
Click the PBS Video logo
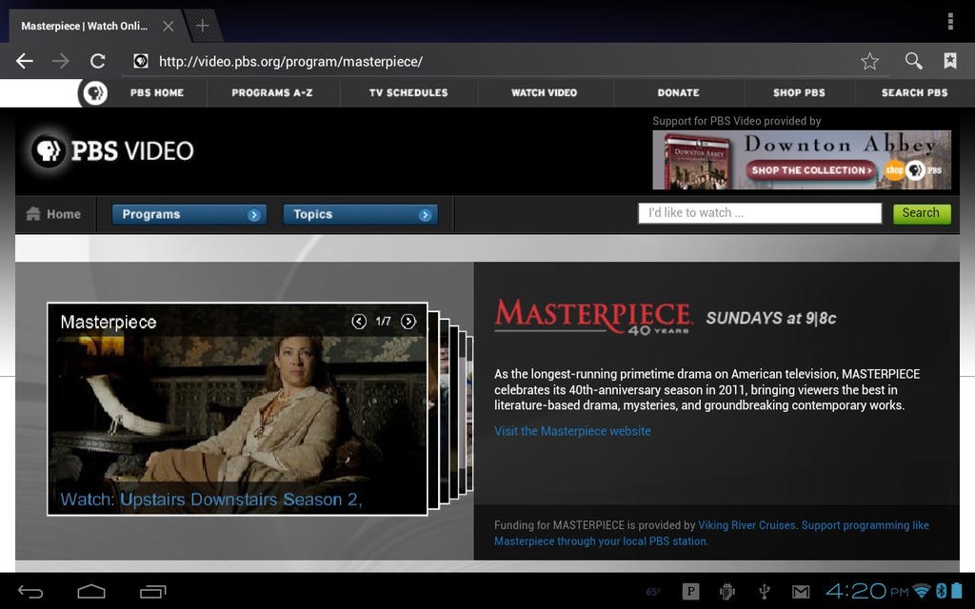click(113, 151)
